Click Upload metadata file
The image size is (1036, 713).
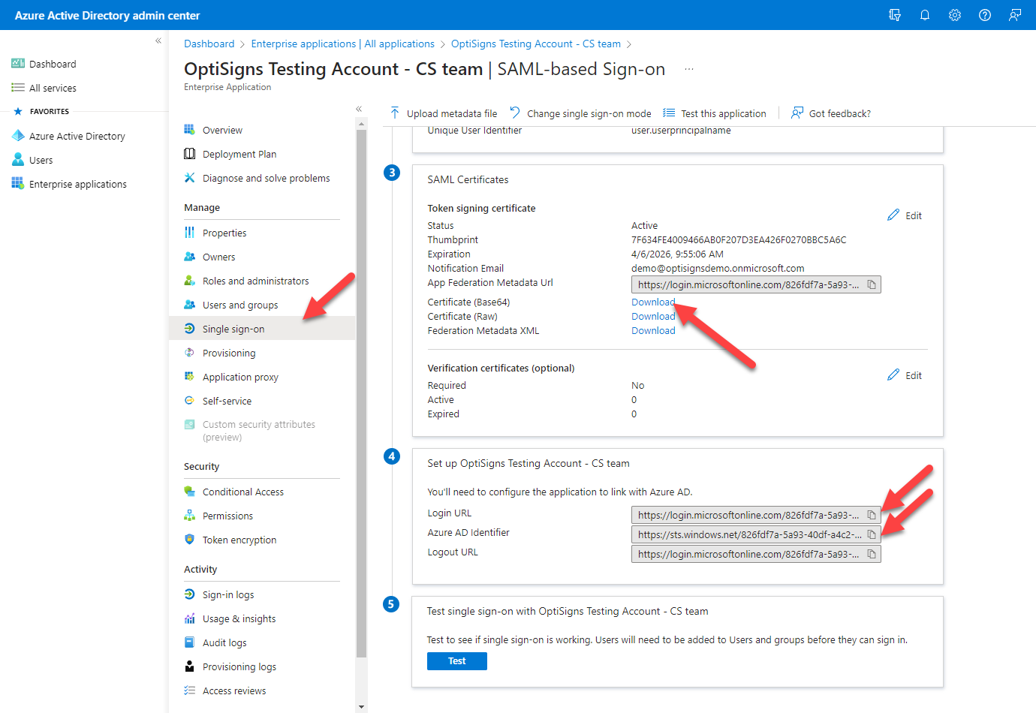(x=444, y=113)
